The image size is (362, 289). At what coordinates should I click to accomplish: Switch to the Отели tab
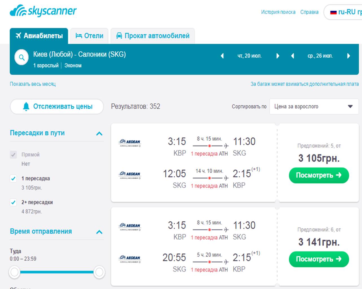[x=89, y=36]
